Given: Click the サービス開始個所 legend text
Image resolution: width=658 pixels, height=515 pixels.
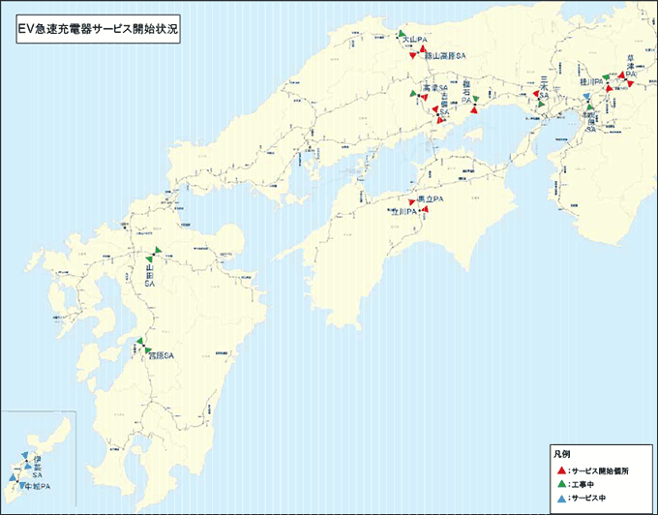Looking at the screenshot, I should click(x=601, y=470).
